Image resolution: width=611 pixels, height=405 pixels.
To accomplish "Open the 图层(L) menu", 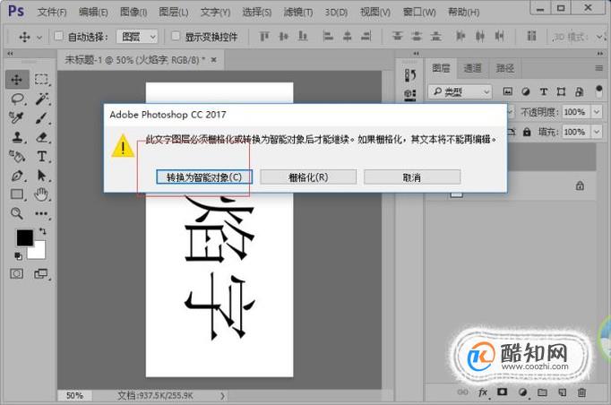I will 174,12.
